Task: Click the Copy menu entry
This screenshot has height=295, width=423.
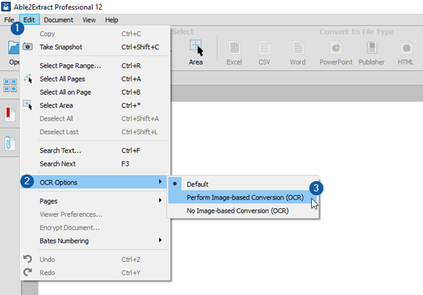Action: 95,34
